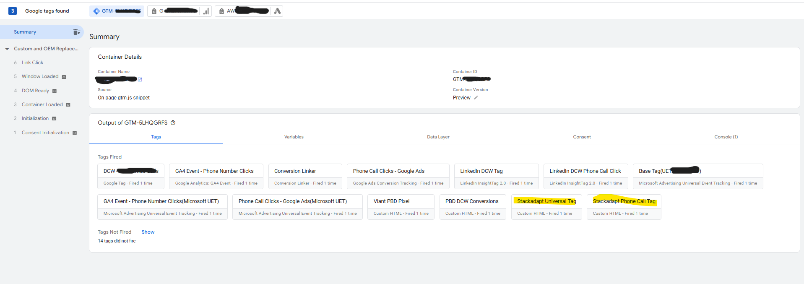This screenshot has width=804, height=284.
Task: Select the GTM container chip at top
Action: pyautogui.click(x=117, y=11)
